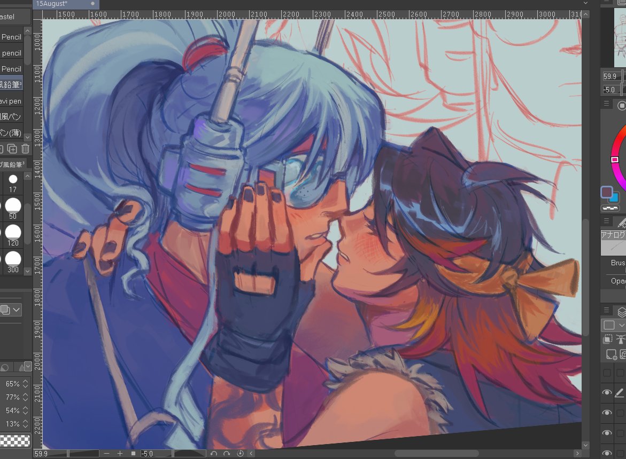Viewport: 626px width, 459px height.
Task: Delete the sub tool with the trash icon
Action: pyautogui.click(x=25, y=148)
